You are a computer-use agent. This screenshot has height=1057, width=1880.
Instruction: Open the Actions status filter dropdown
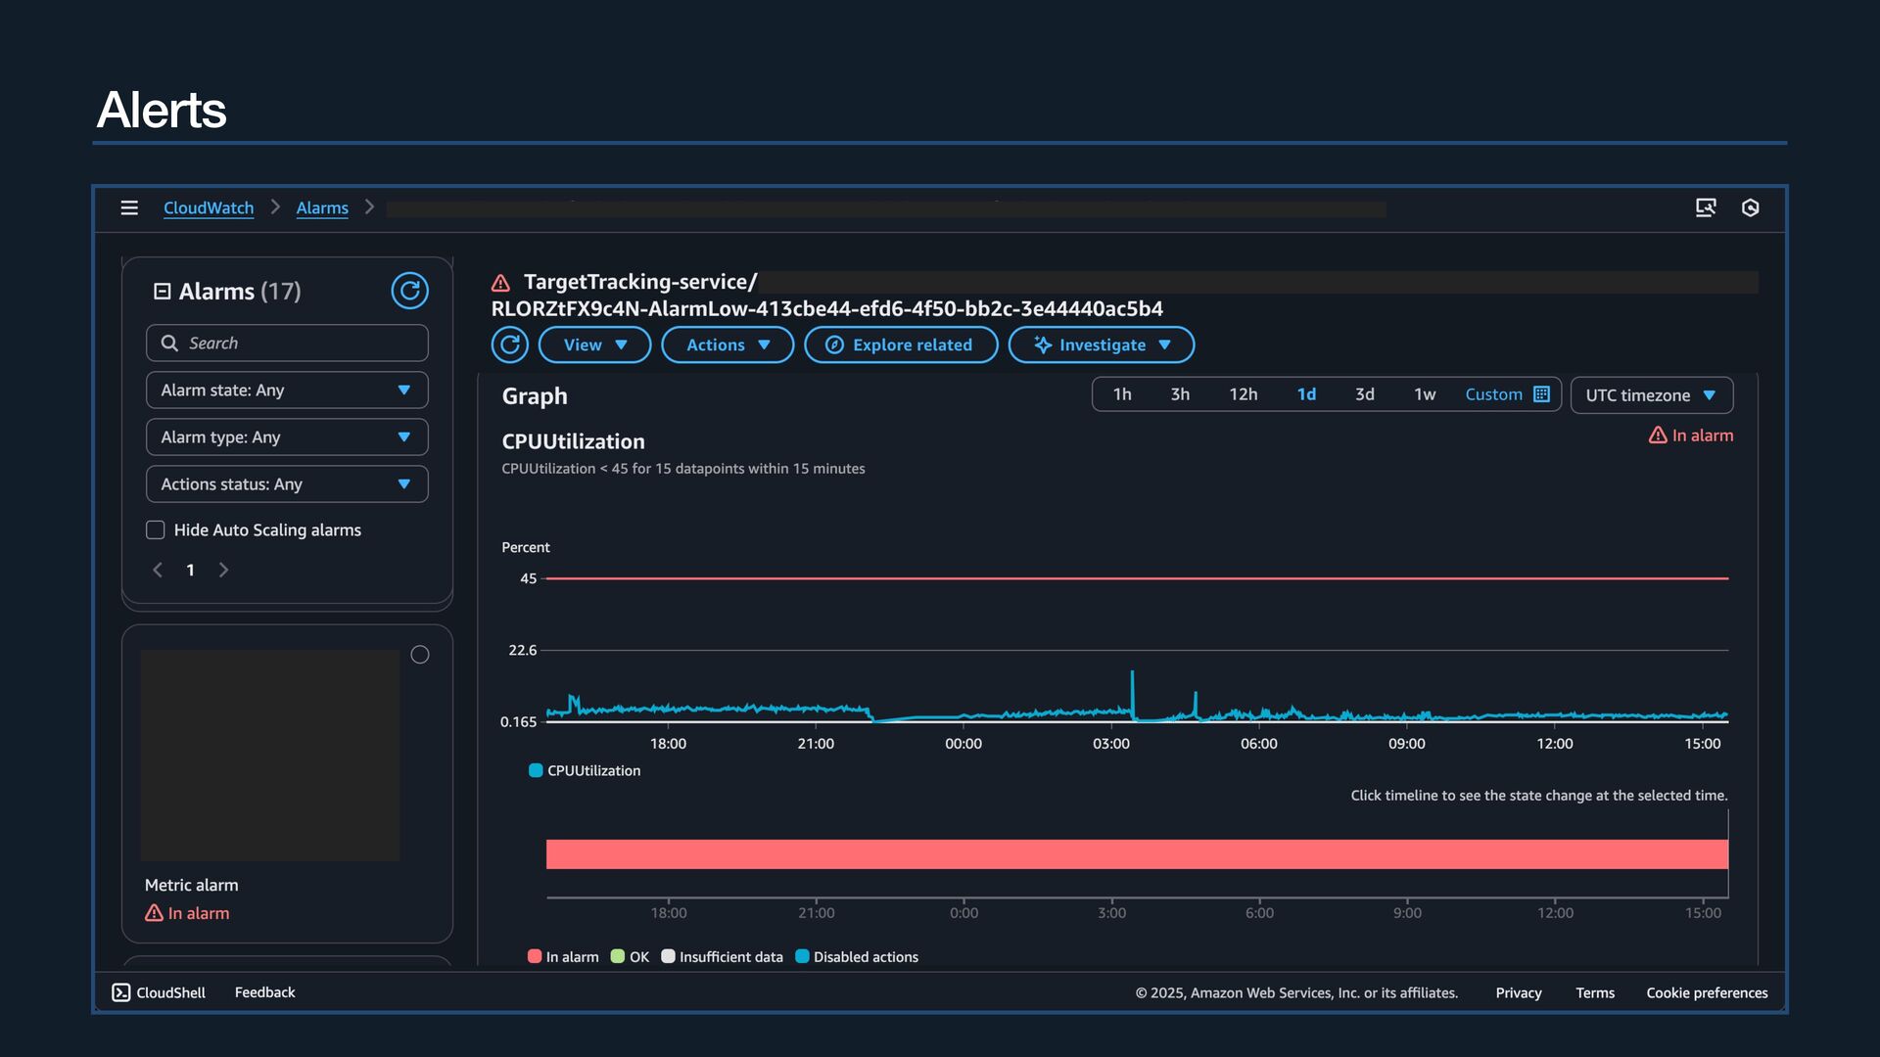[x=287, y=483]
